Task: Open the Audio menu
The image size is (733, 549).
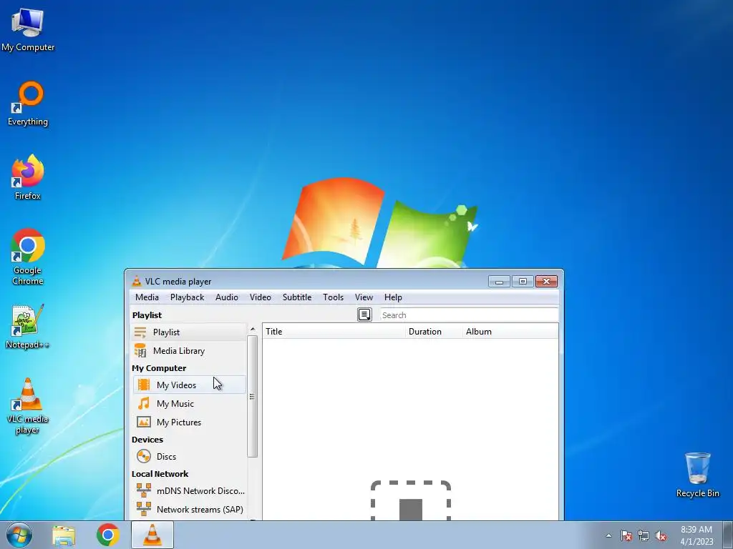Action: coord(227,297)
